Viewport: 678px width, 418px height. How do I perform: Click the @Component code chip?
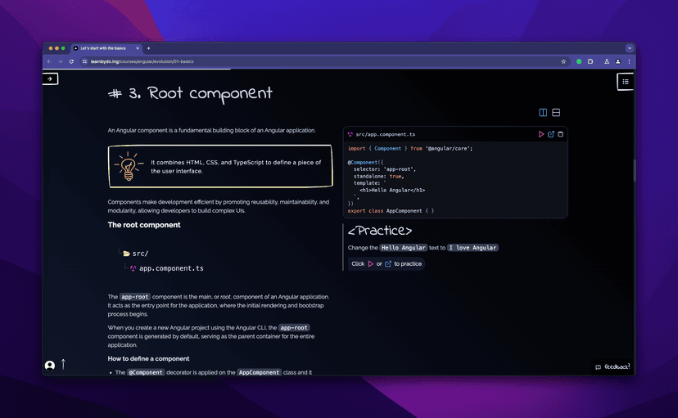146,372
